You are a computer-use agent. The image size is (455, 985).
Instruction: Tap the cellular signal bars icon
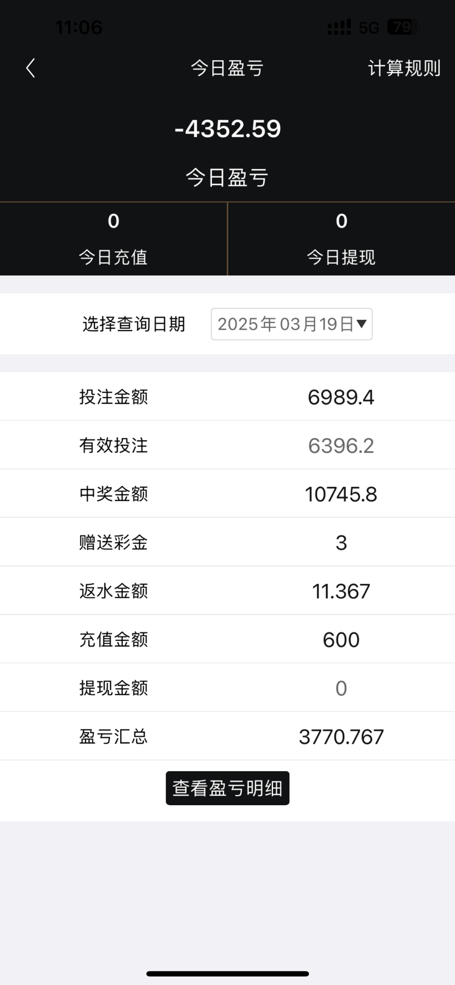coord(339,27)
